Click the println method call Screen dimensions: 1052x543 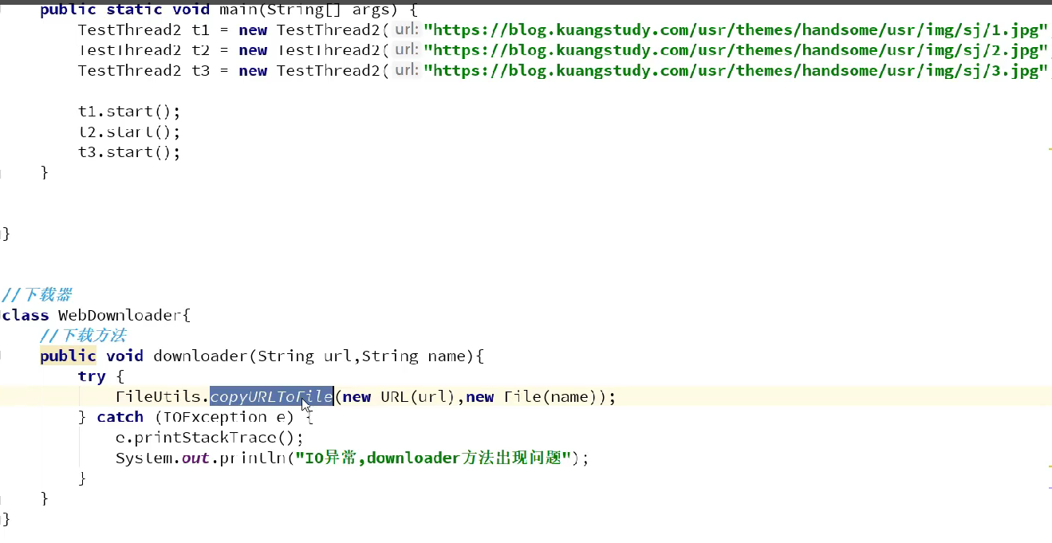pyautogui.click(x=253, y=458)
